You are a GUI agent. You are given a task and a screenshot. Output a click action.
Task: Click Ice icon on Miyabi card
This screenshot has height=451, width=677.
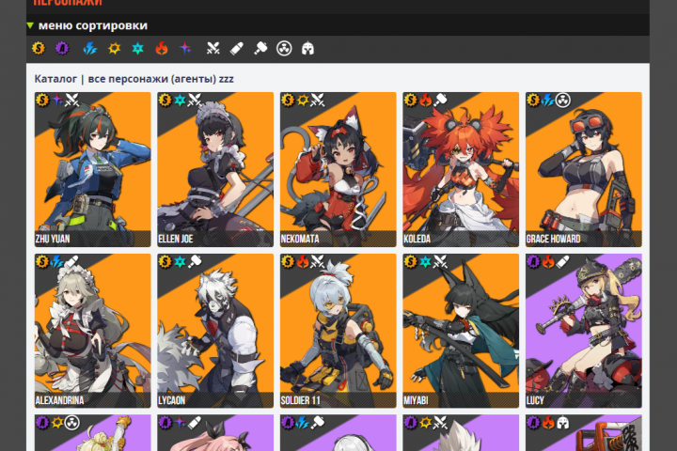click(x=425, y=261)
